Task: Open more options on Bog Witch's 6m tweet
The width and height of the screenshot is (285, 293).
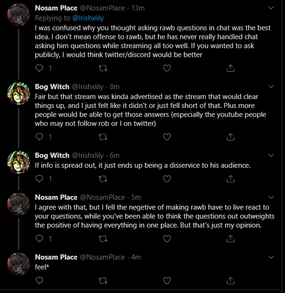Action: click(x=271, y=155)
